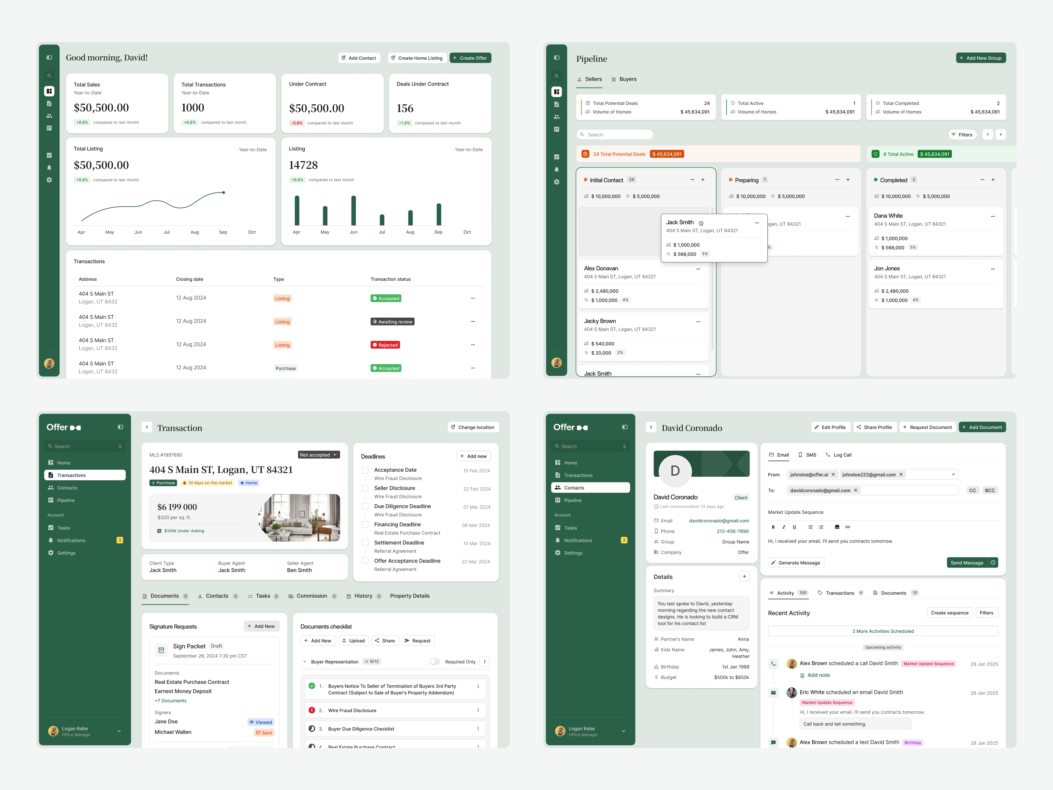The height and width of the screenshot is (790, 1053).
Task: Tick the Financing Deadline checkbox
Action: tap(365, 525)
